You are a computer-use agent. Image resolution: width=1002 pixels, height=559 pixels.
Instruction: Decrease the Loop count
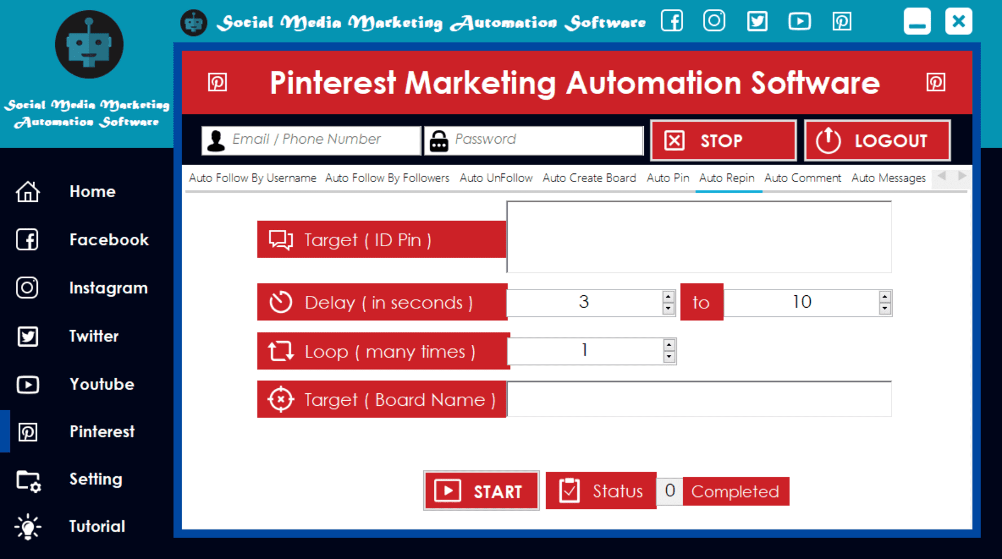click(669, 357)
